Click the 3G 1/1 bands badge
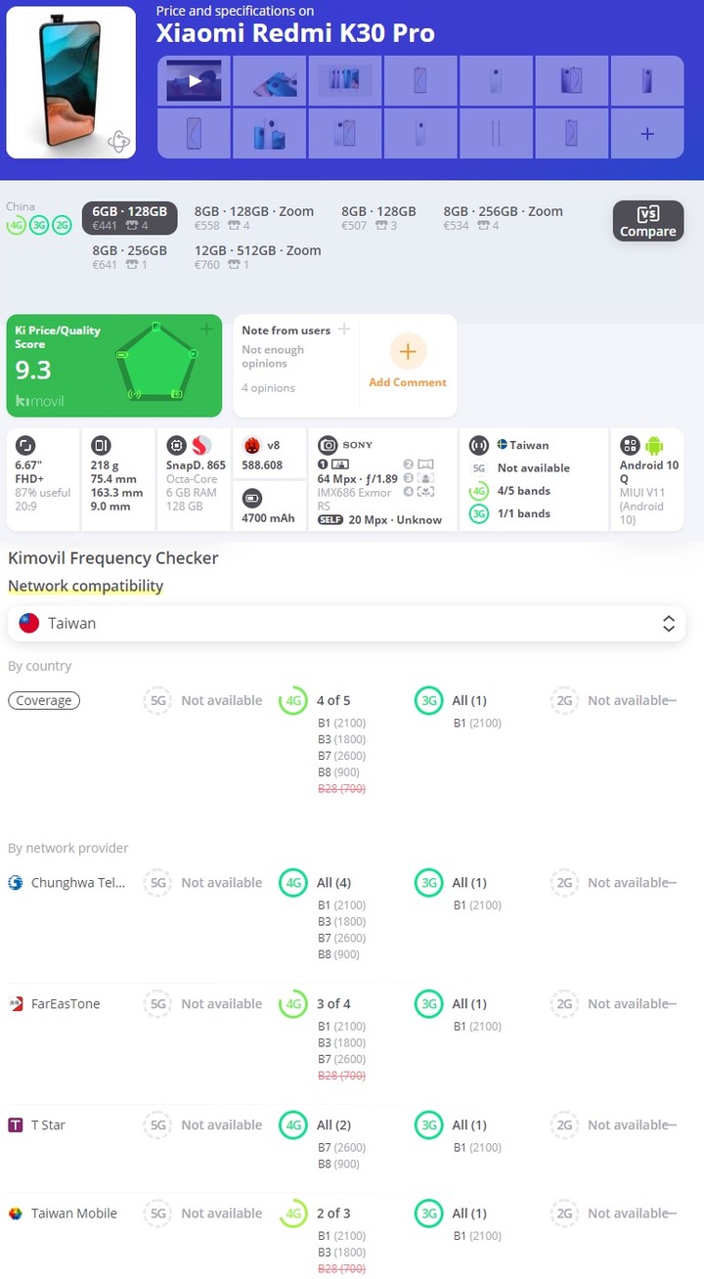Viewport: 704px width, 1279px height. point(479,513)
